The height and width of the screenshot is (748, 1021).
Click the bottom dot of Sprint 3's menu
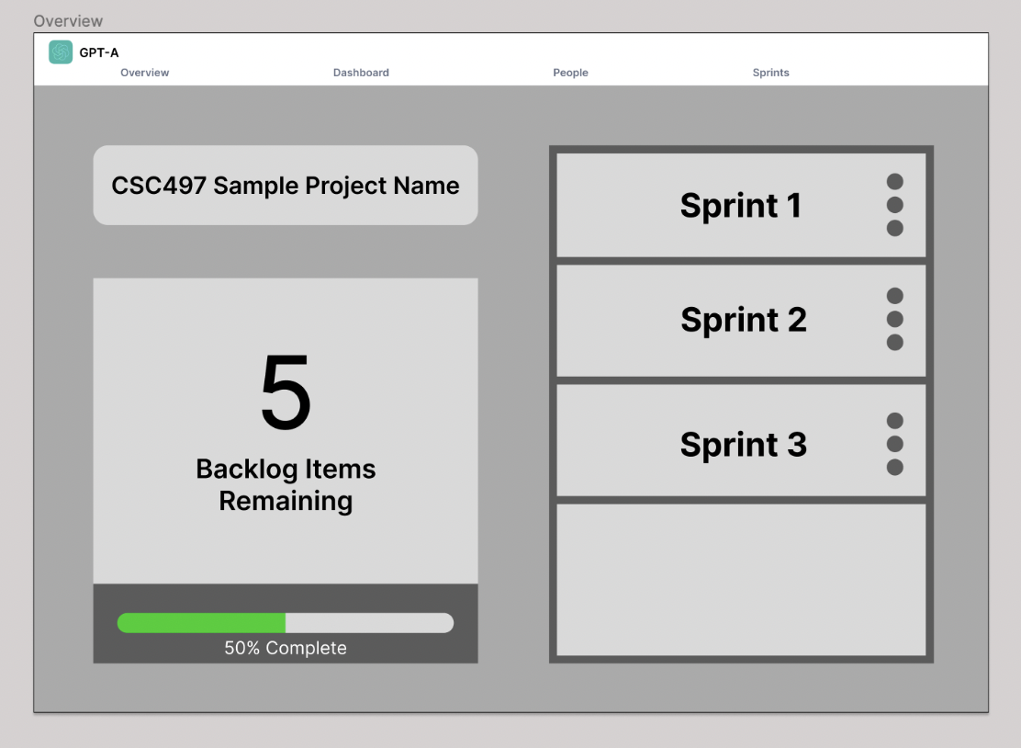pyautogui.click(x=895, y=467)
